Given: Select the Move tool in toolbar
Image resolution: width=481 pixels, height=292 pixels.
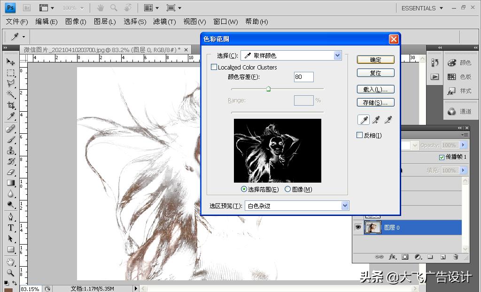Looking at the screenshot, I should (10, 62).
